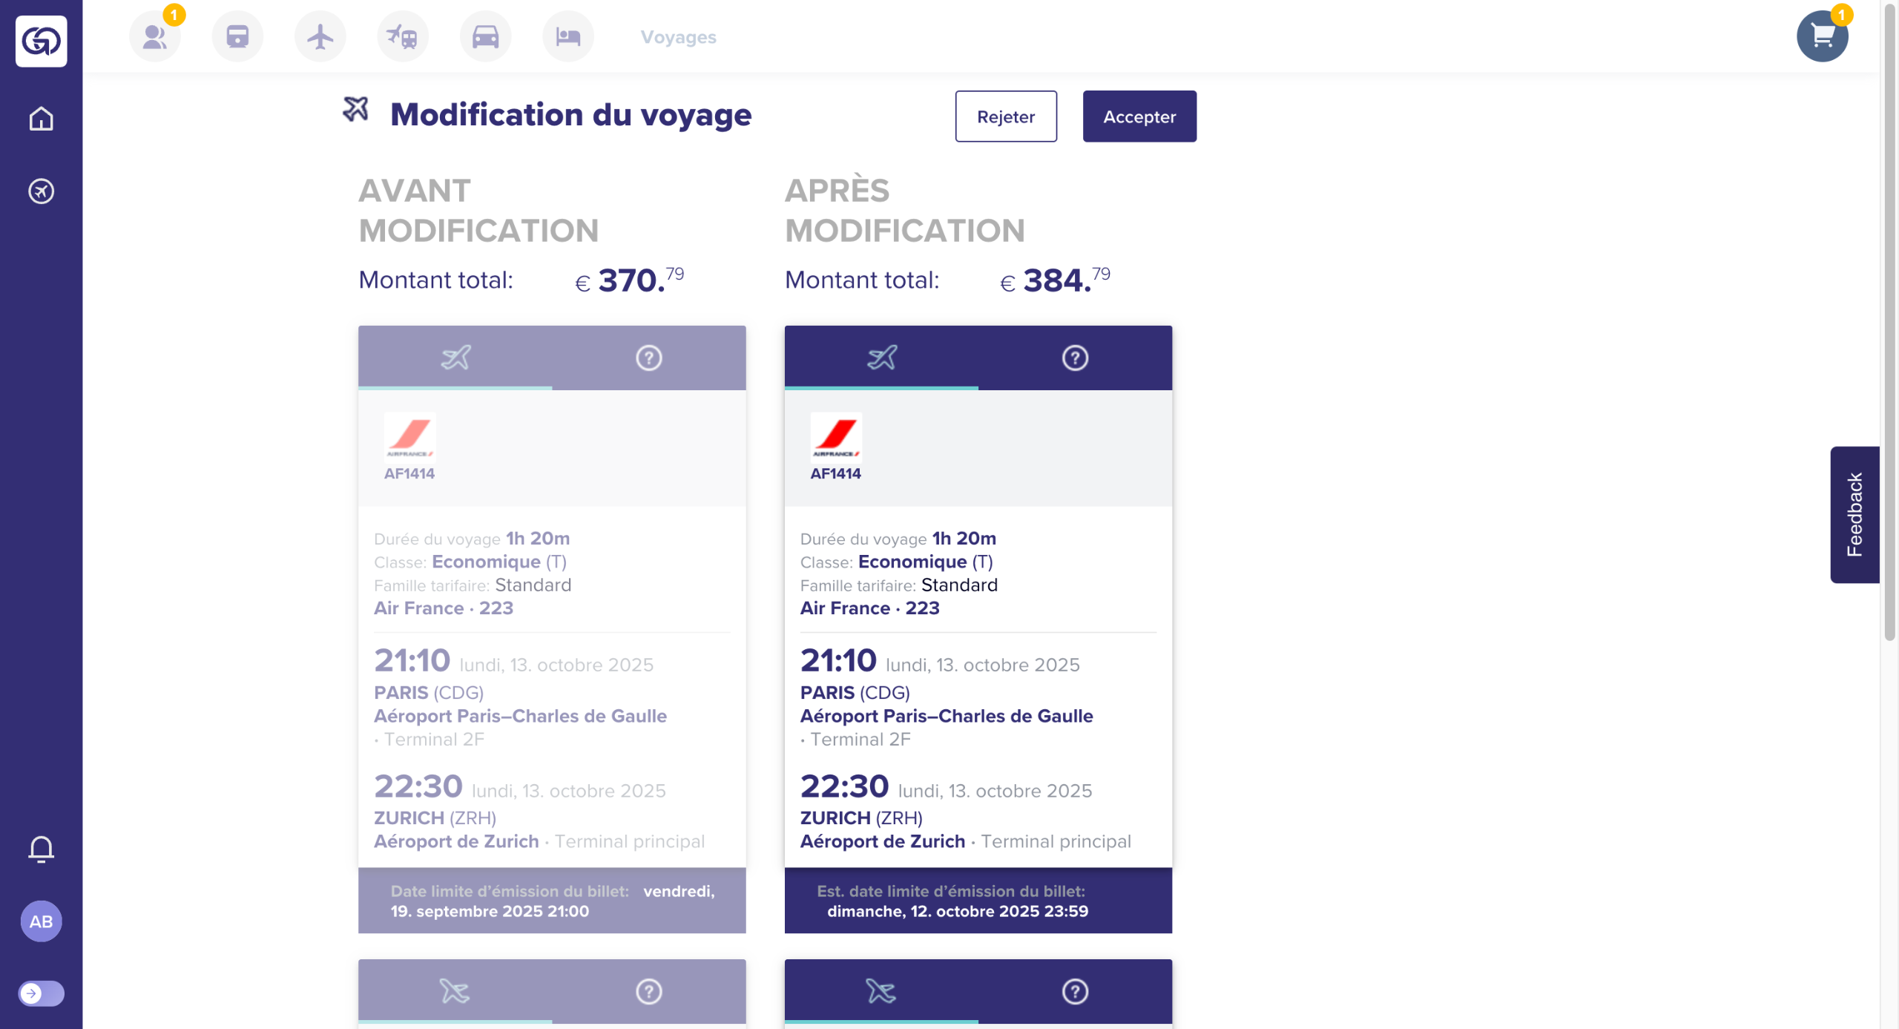This screenshot has width=1899, height=1029.
Task: Open help tab in after-modification card
Action: coord(1075,358)
